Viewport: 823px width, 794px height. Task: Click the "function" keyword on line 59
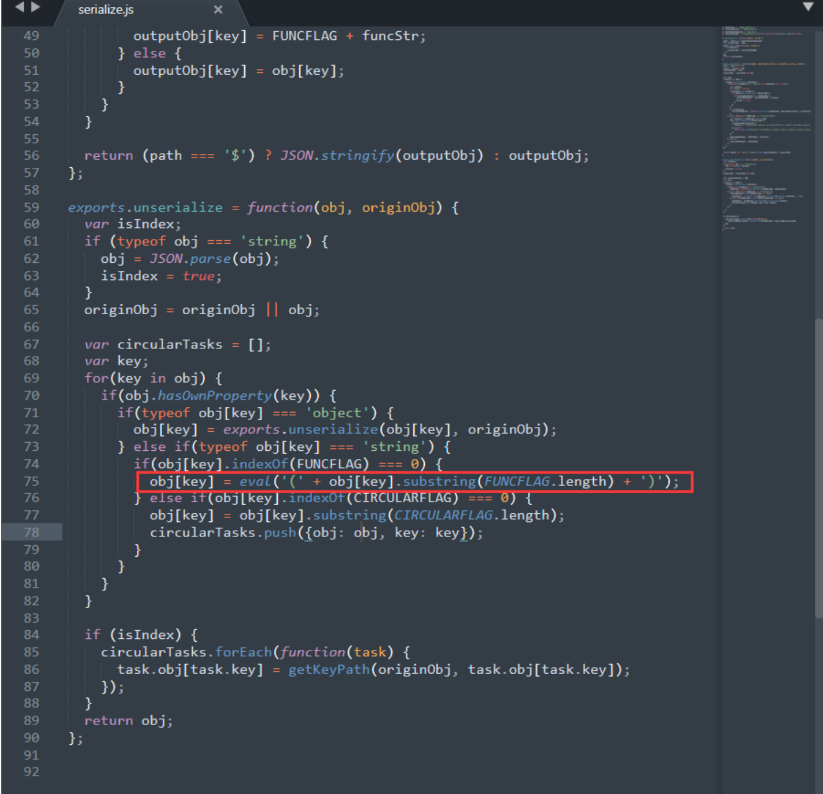(280, 207)
